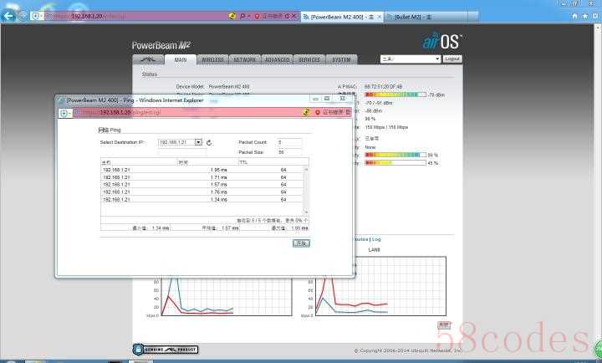Select ping result row with 1.57 ms
Viewport: 602px width, 363px height.
[x=202, y=185]
